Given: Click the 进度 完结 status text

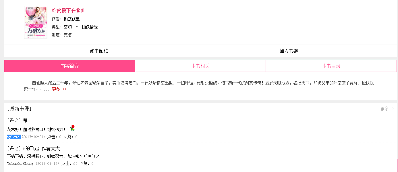Looking at the screenshot, I should [x=61, y=35].
